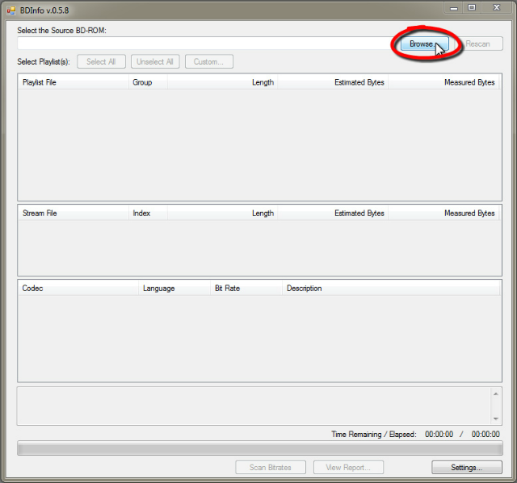Open the Settings dialog

(467, 467)
